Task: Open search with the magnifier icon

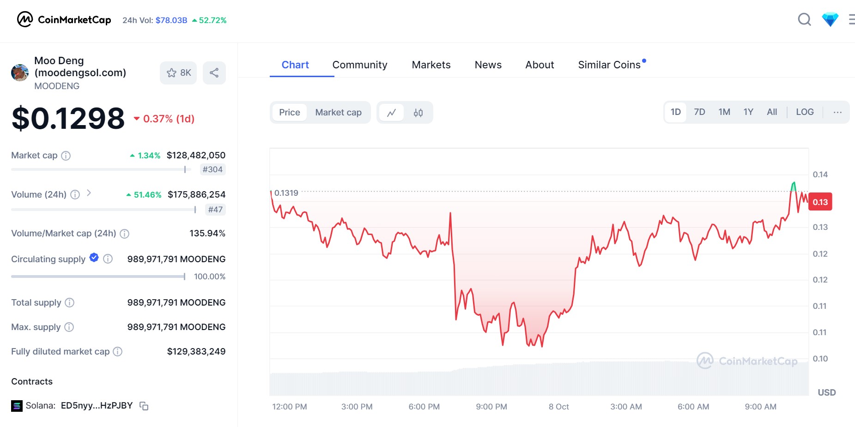Action: 804,19
